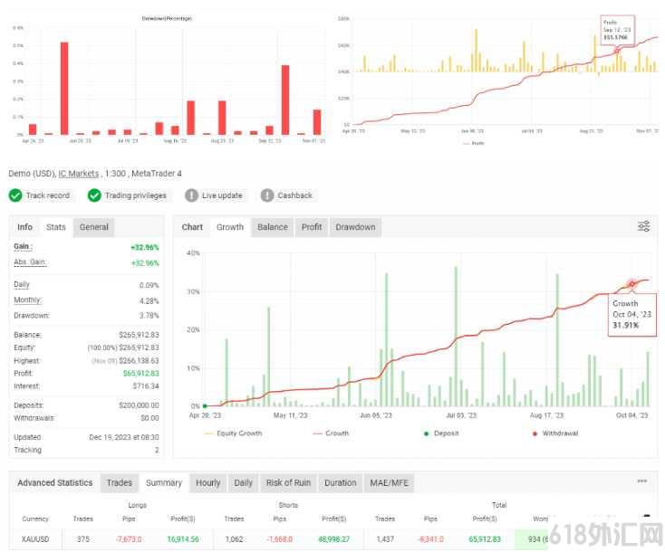Click the green Track record checkmark icon
This screenshot has width=665, height=552.
15,195
